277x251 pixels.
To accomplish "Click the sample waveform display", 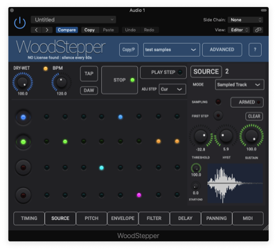I will pos(235,183).
